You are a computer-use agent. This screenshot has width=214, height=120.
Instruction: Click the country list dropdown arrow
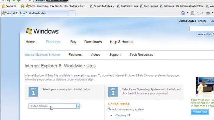[78, 106]
